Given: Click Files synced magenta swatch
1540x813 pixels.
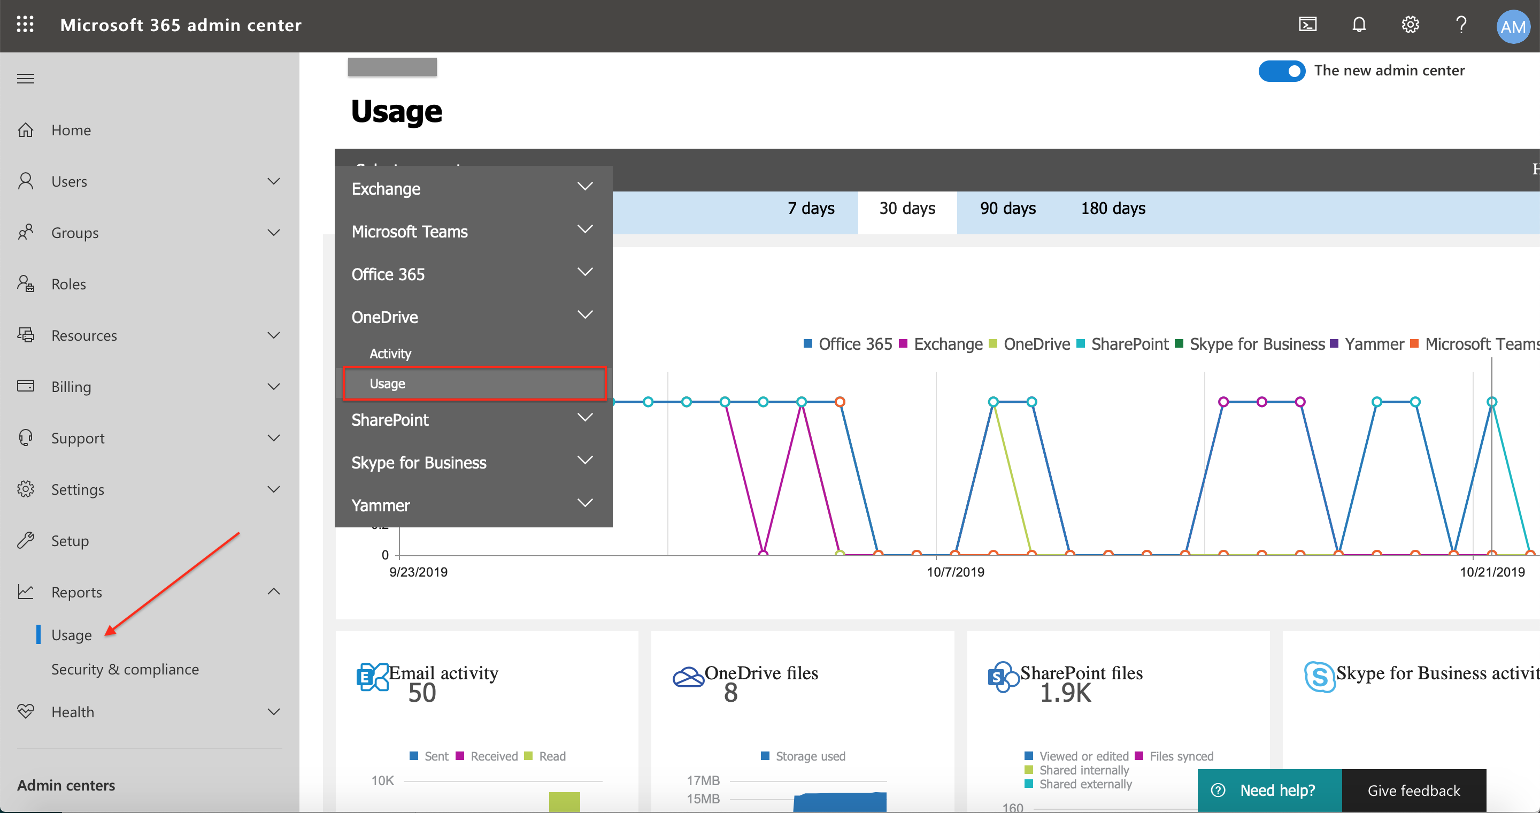Looking at the screenshot, I should pos(1139,756).
